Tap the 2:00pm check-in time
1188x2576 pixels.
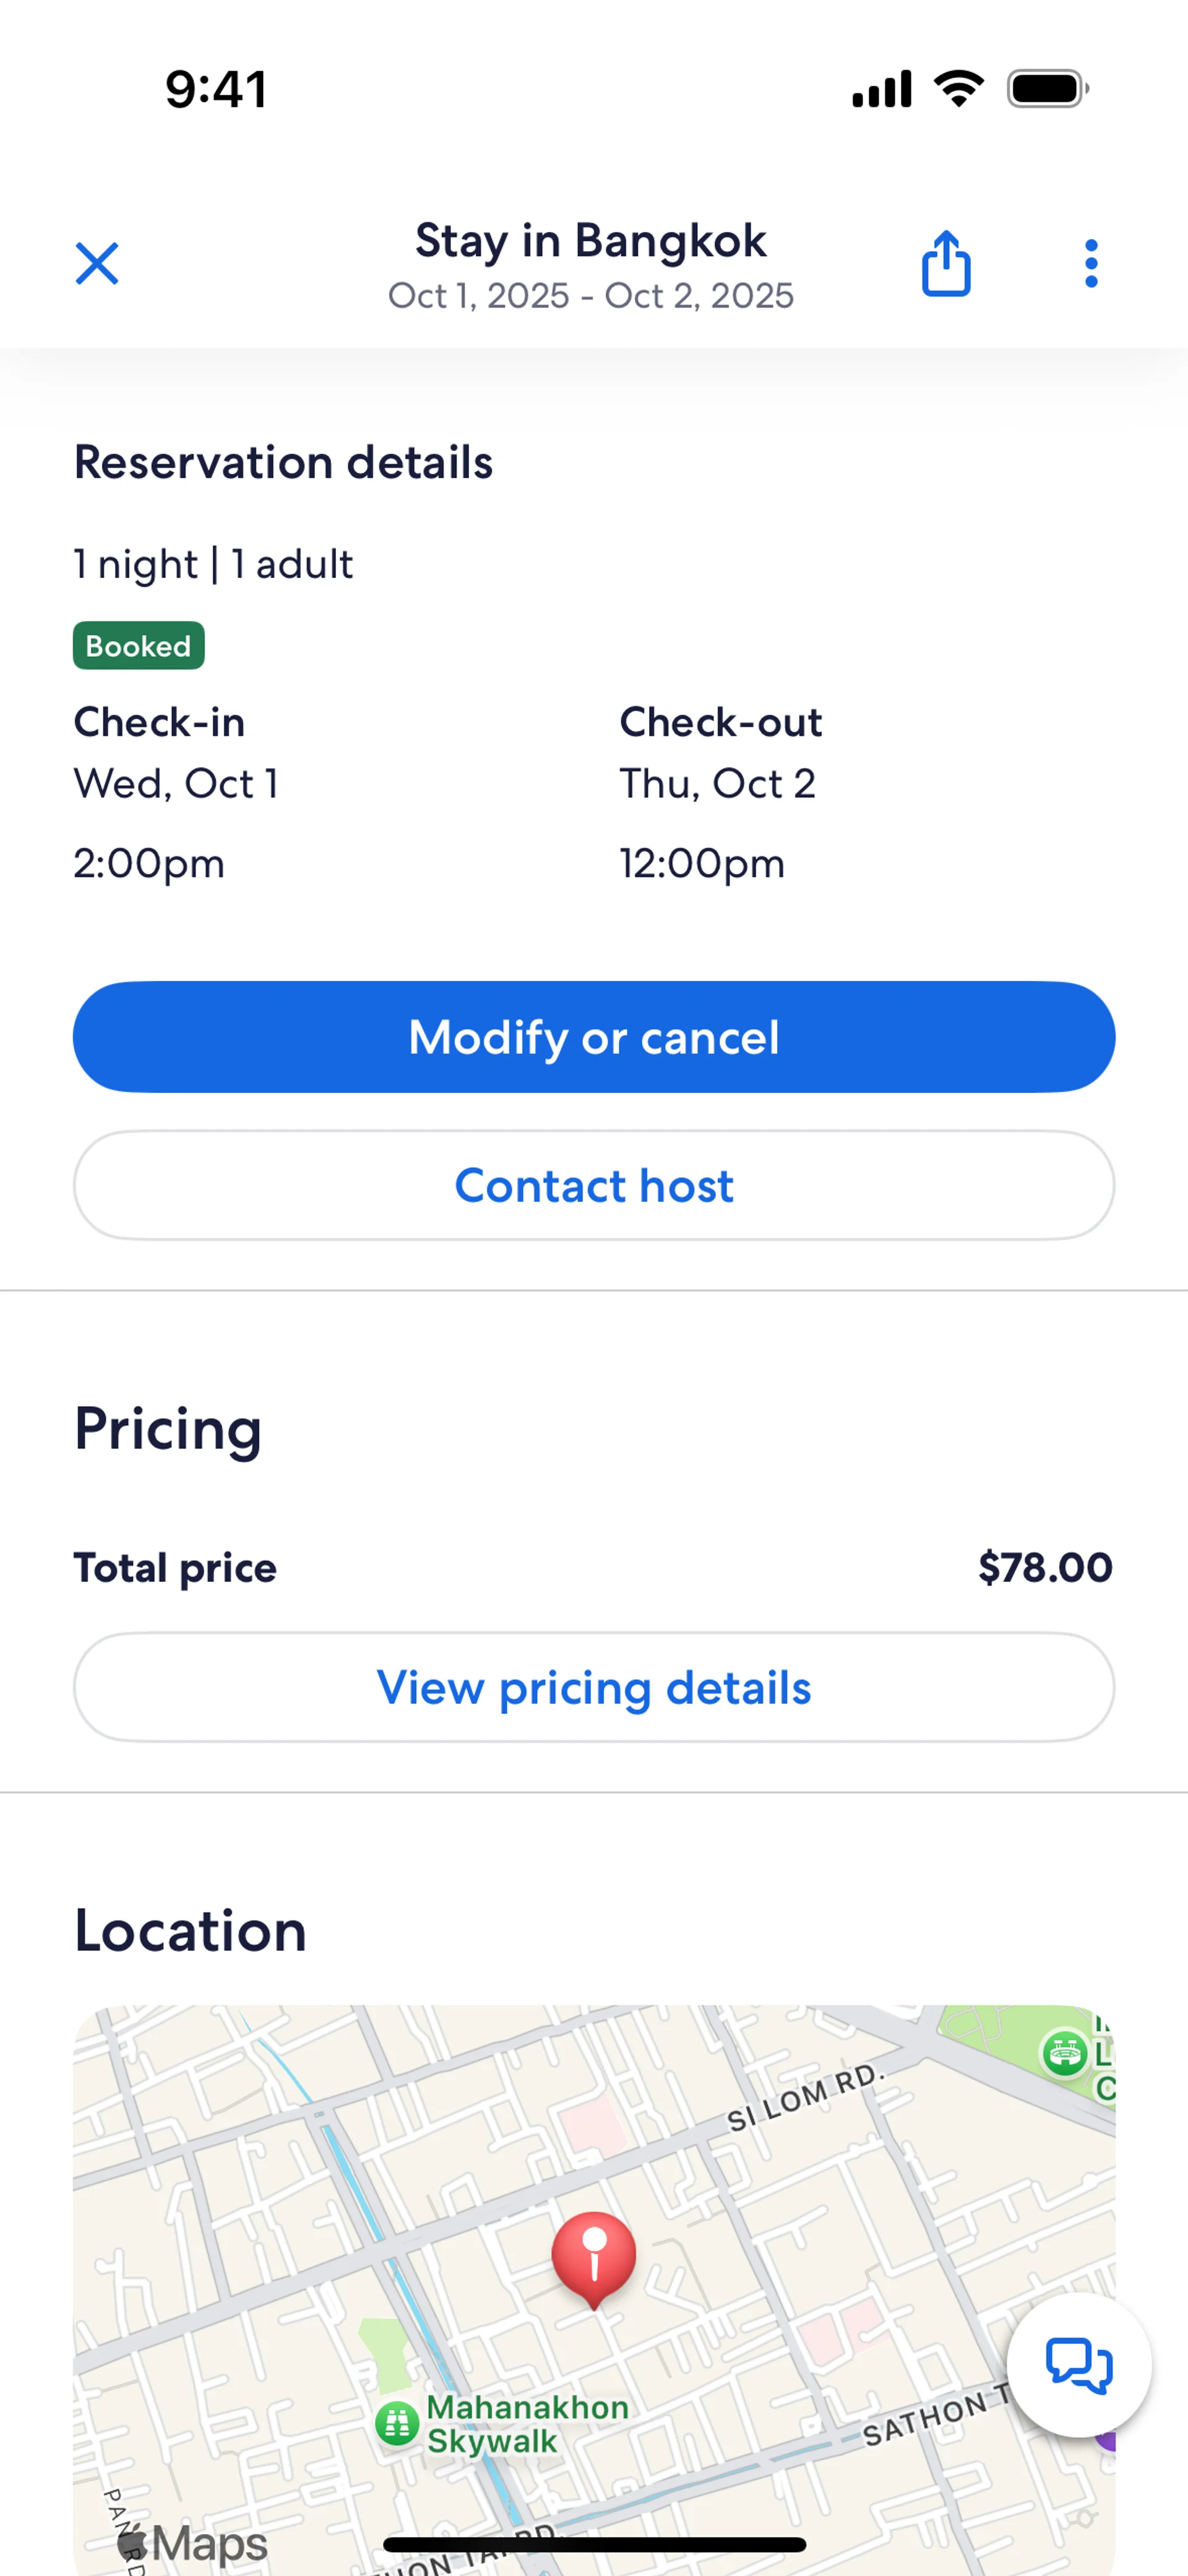pos(149,864)
